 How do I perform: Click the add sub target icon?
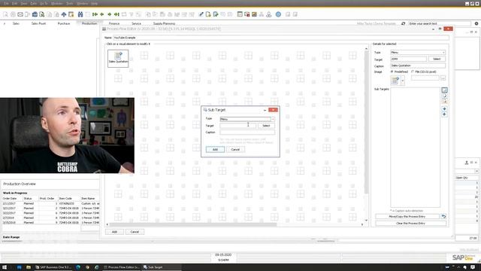coord(444,90)
